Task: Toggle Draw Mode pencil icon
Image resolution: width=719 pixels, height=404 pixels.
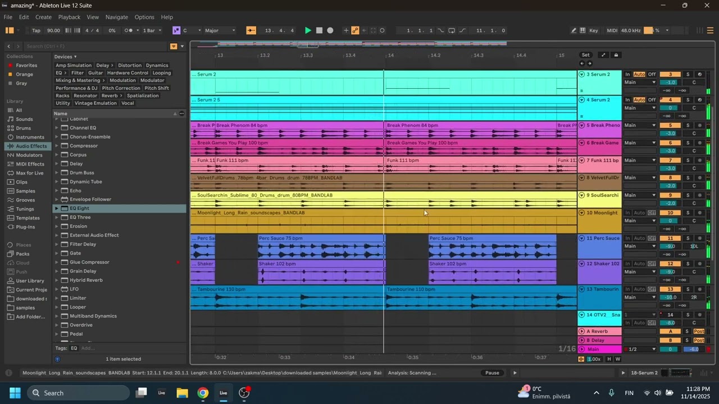Action: (x=574, y=30)
